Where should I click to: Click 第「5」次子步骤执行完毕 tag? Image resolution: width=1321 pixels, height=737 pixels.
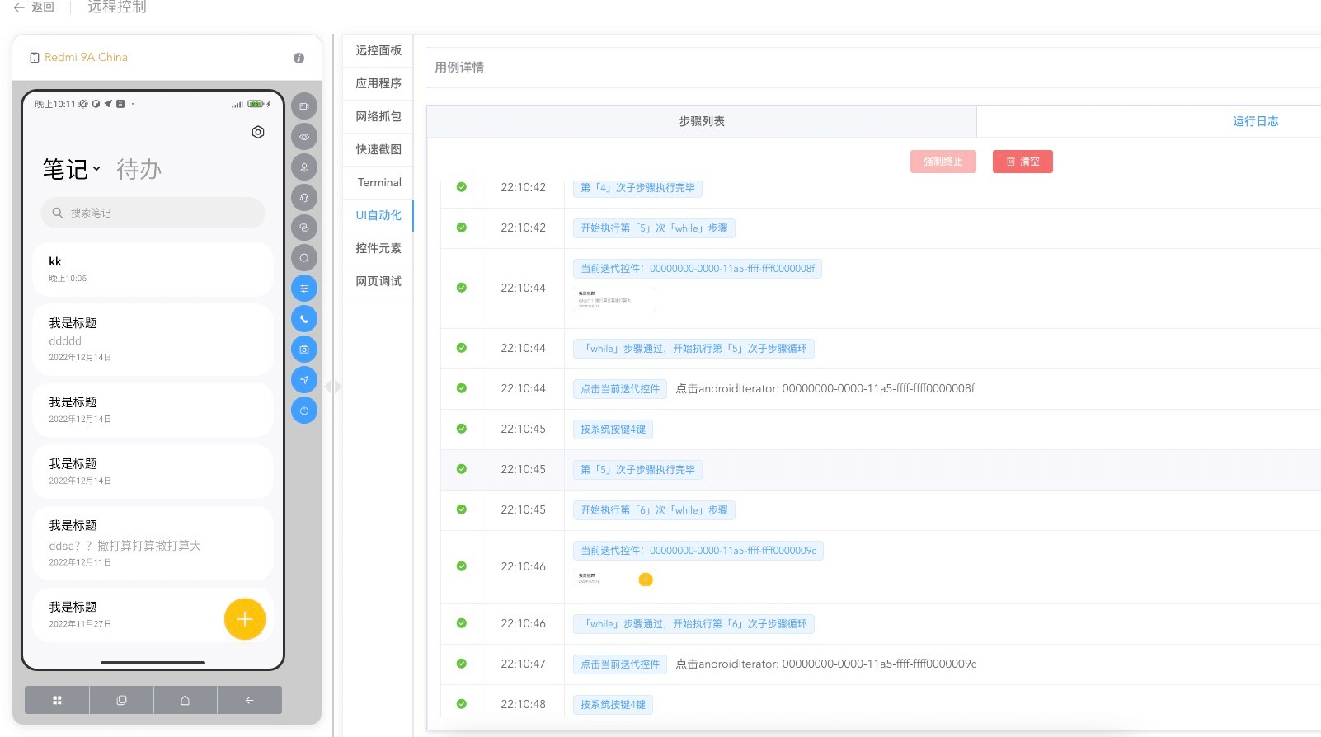637,470
